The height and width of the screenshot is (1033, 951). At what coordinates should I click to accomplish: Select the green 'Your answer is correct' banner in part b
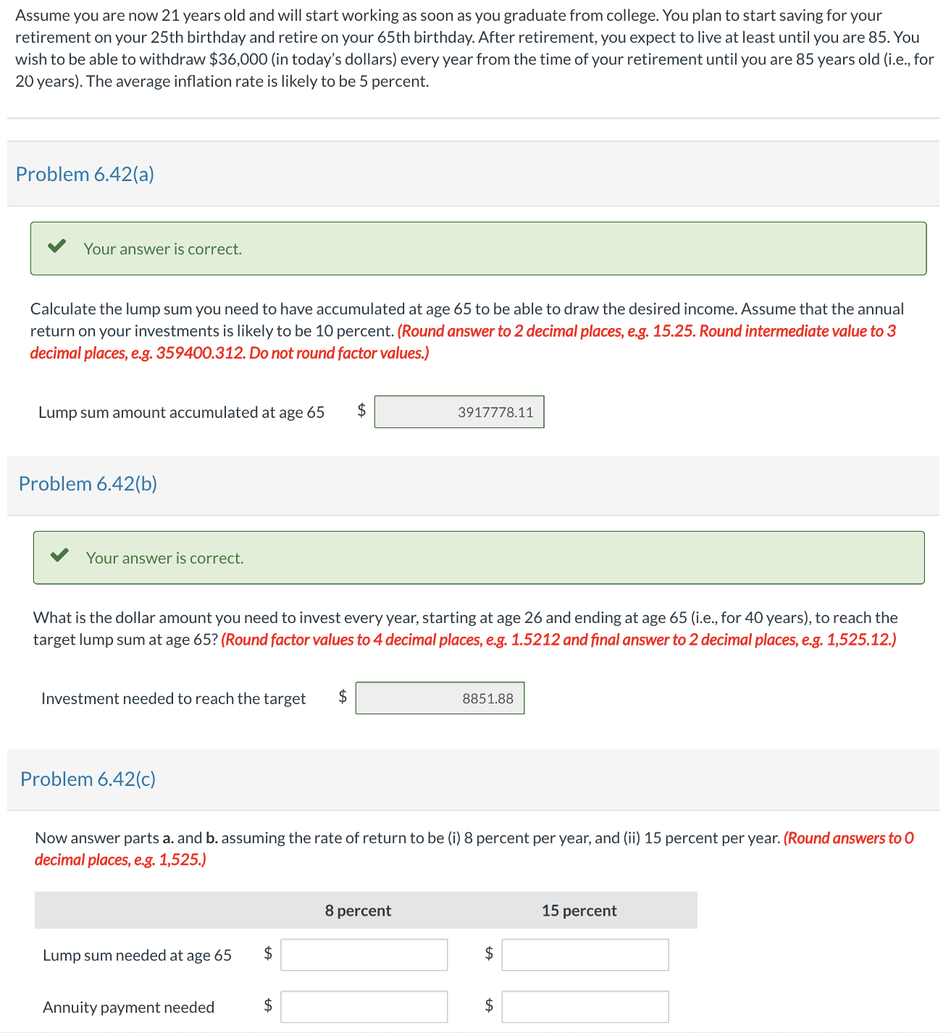(x=478, y=556)
